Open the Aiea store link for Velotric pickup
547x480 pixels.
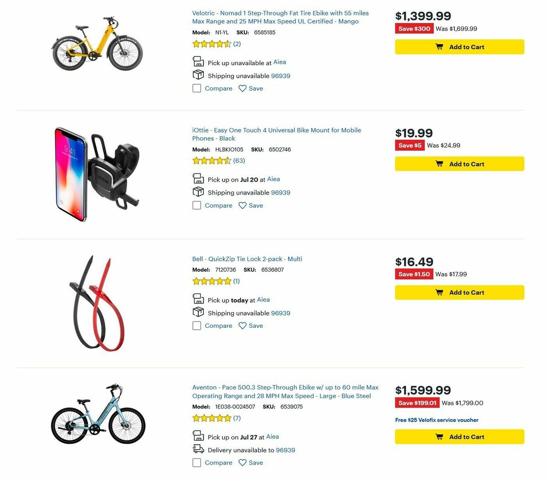(279, 62)
